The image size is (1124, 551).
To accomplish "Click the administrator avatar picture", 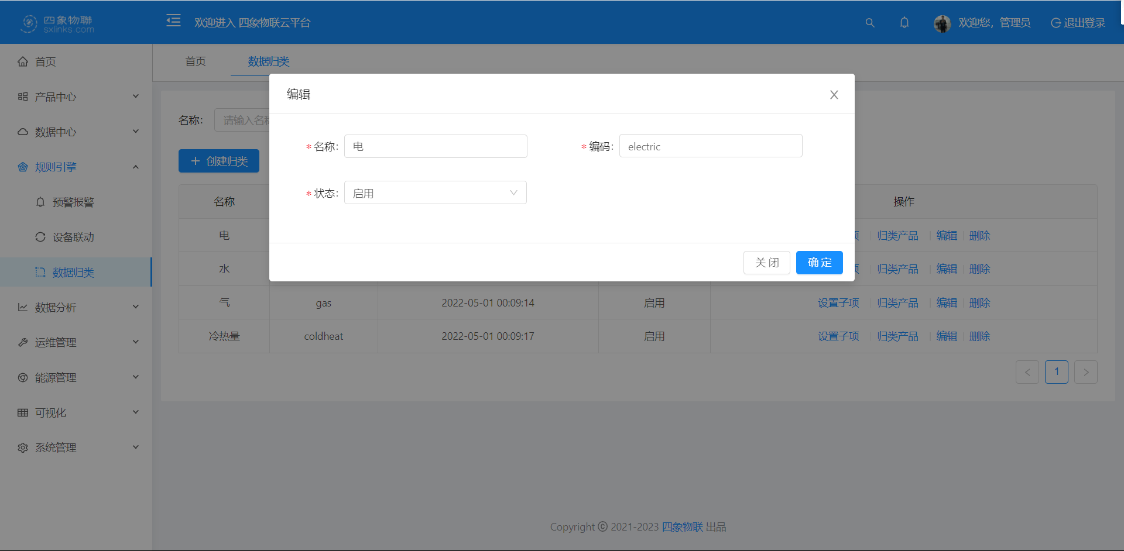I will point(942,23).
